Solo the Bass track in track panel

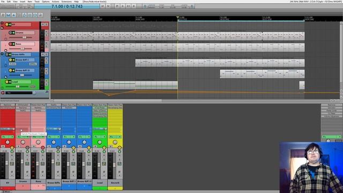click(x=46, y=47)
